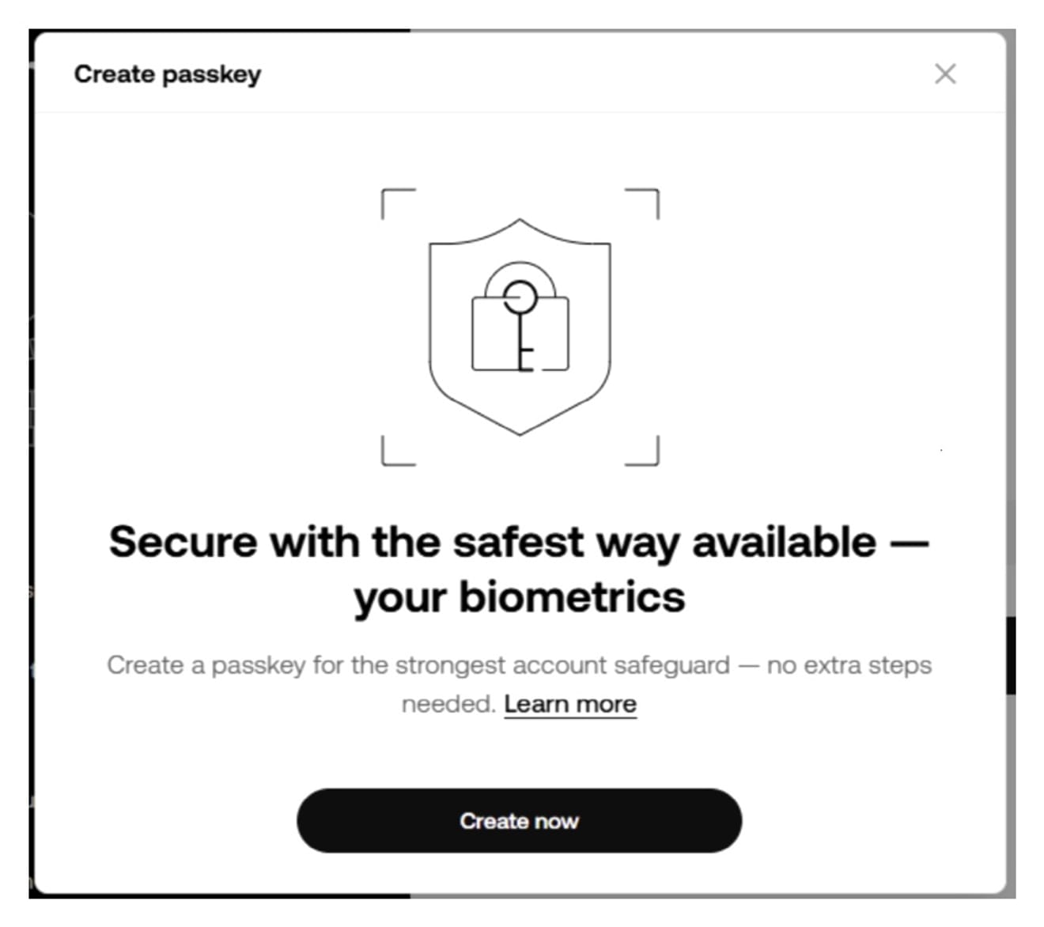1044x927 pixels.
Task: Click the "Create passkey" dialog title
Action: pos(168,74)
